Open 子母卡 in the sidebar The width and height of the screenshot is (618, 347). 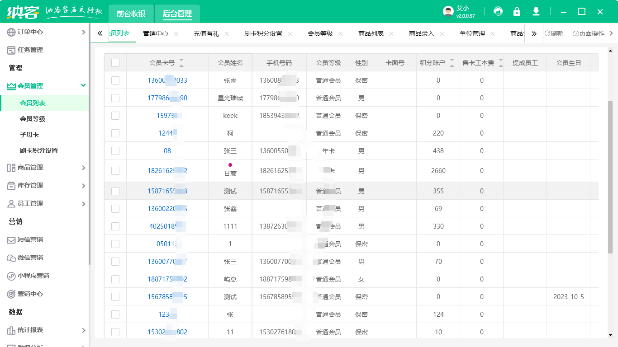(x=29, y=135)
